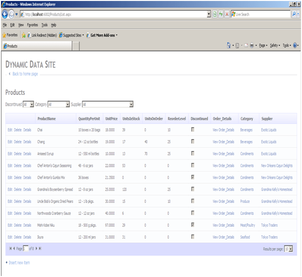Screen dimensions: 302x277
Task: Click the browser Back arrow button
Action: tap(5, 14)
